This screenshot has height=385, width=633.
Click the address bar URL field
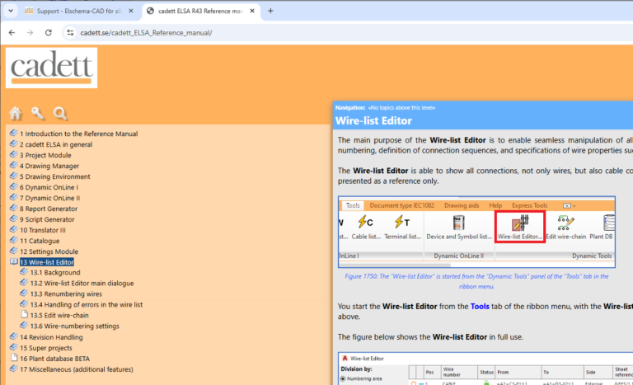click(347, 33)
